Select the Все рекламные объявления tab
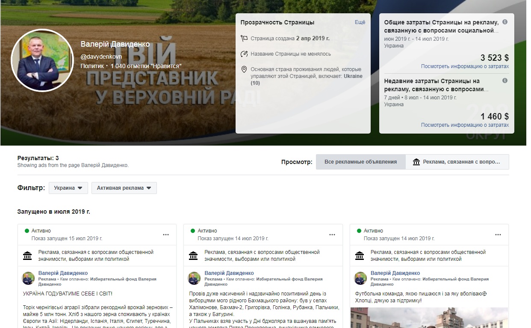 pyautogui.click(x=360, y=162)
